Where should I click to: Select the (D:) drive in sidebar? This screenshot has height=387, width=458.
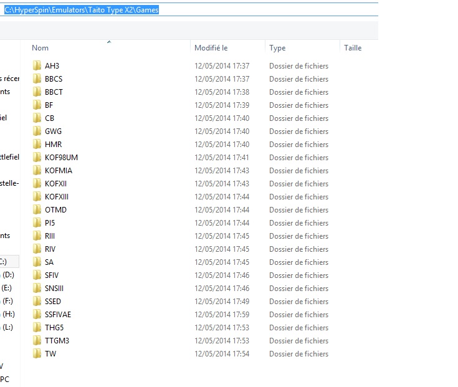pos(8,275)
